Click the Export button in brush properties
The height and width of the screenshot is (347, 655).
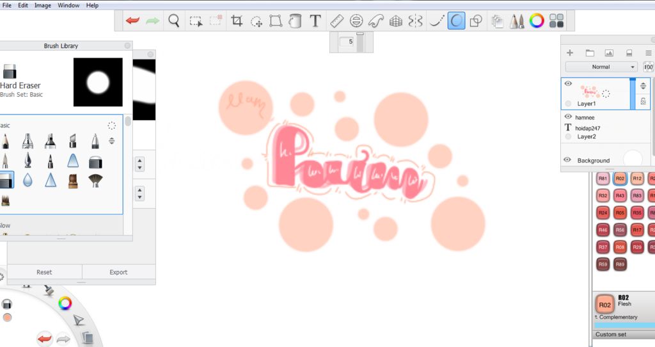click(118, 272)
